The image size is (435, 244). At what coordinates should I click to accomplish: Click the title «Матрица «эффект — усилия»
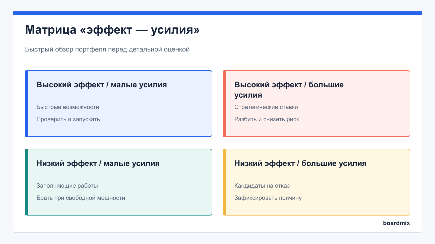coord(112,30)
